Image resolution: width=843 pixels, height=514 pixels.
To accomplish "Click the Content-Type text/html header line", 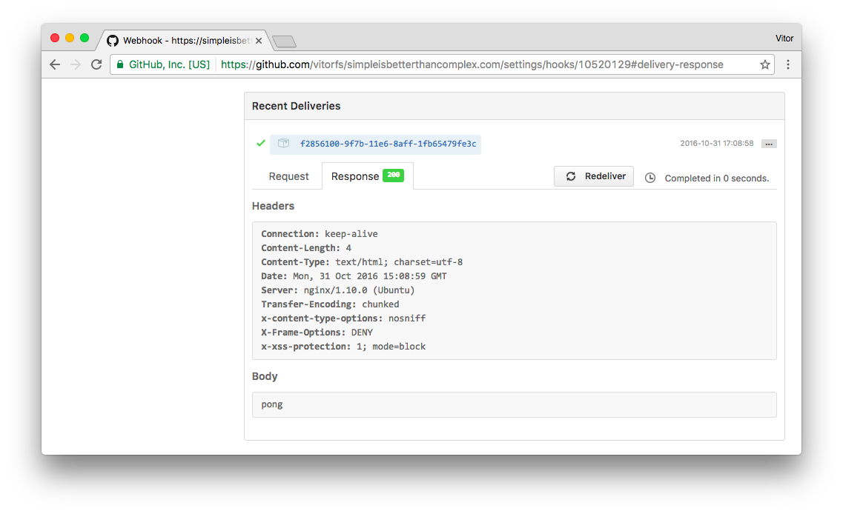I will point(362,262).
